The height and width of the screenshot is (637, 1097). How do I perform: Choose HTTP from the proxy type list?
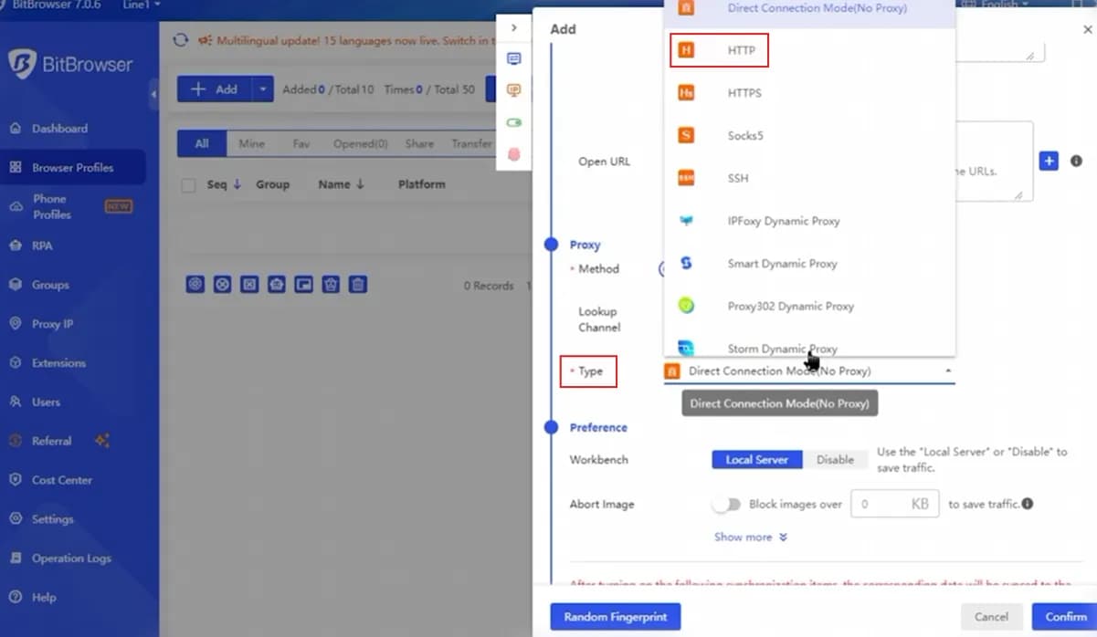(809, 50)
